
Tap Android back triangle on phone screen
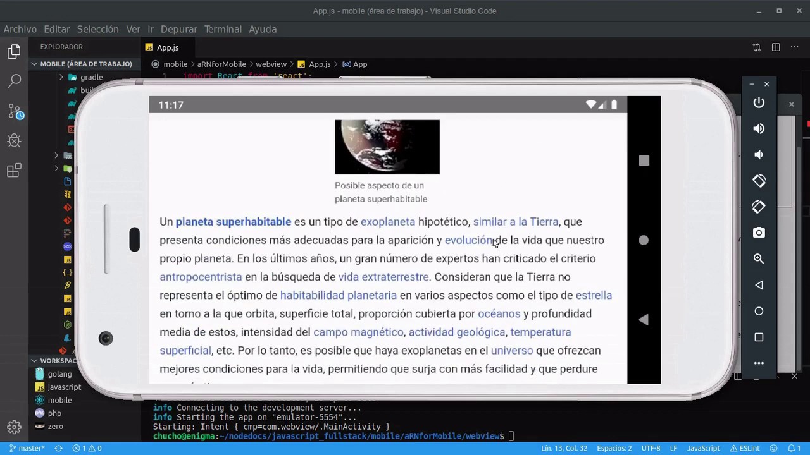pyautogui.click(x=644, y=320)
